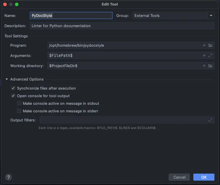Click the red close window button
Viewport: 220px width, 185px height.
5,4
